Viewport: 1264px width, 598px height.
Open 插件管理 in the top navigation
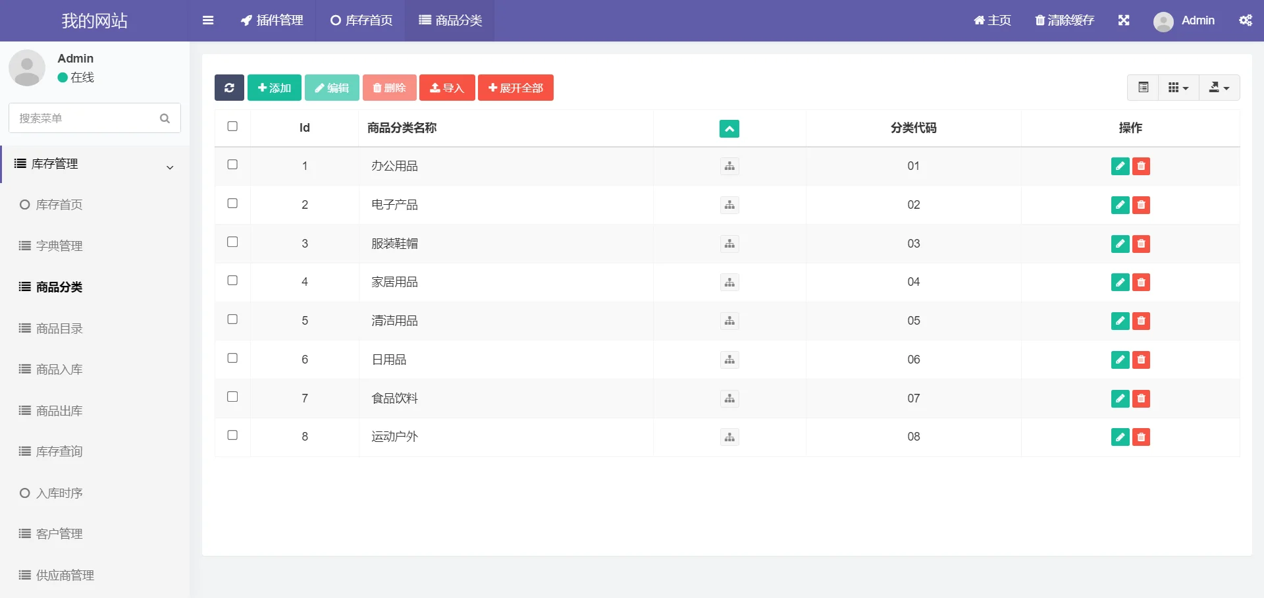271,20
